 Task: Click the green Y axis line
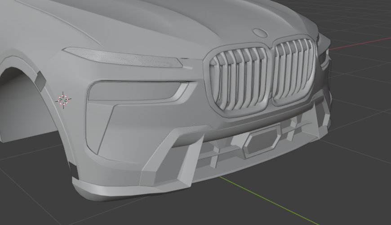(x=269, y=200)
